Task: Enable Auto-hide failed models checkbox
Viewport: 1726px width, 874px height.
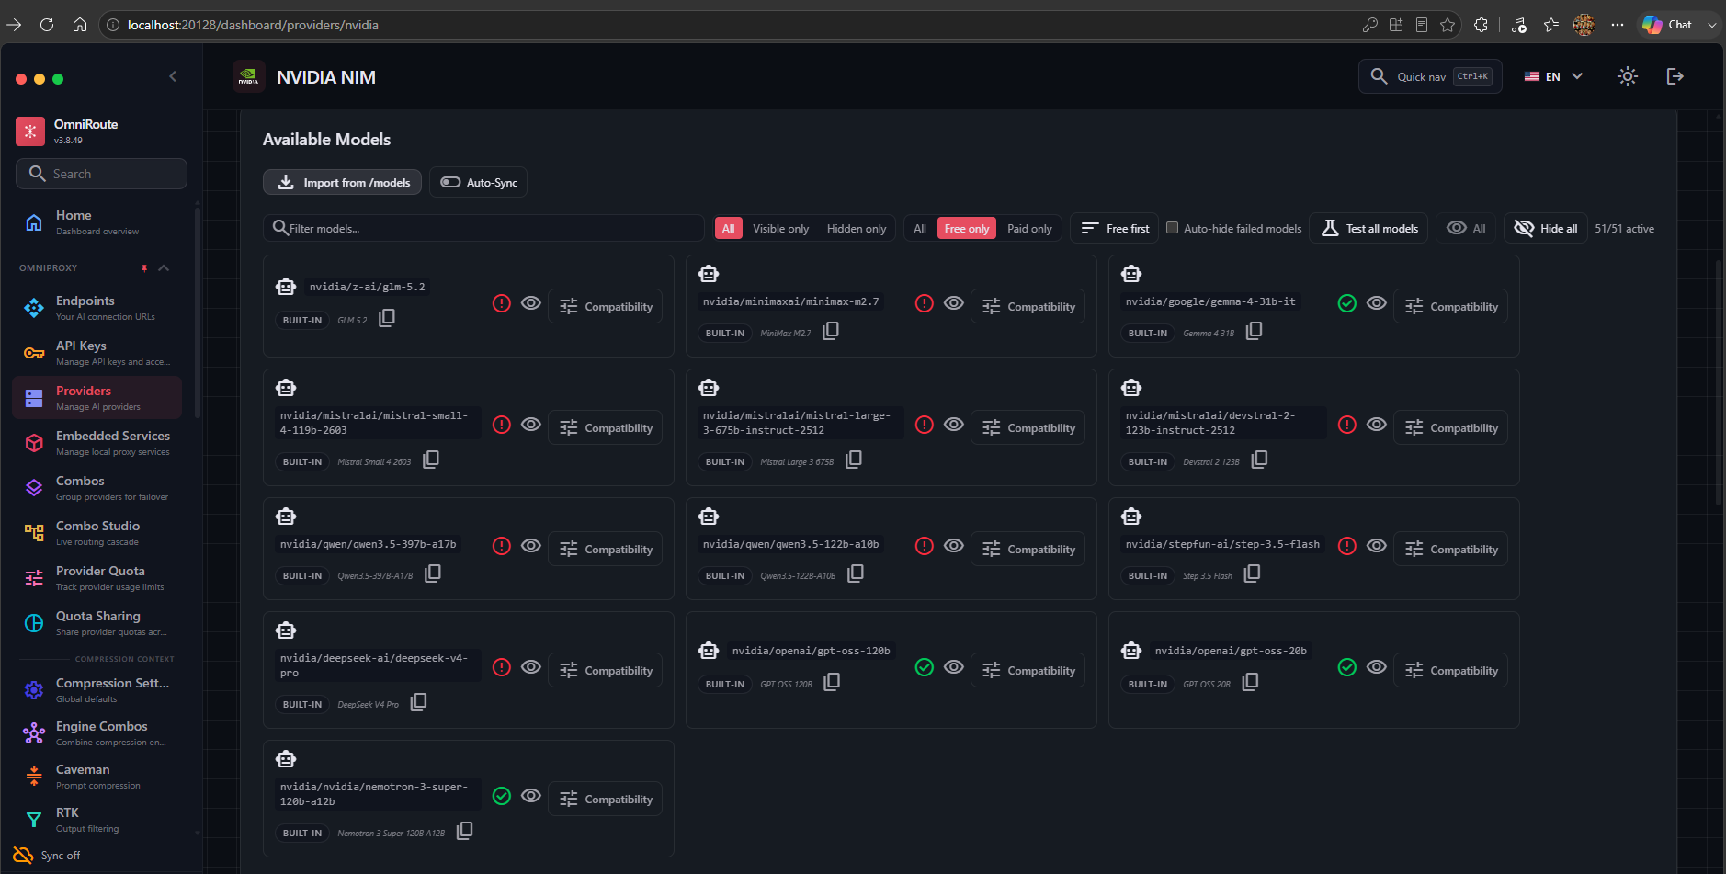Action: (1173, 228)
